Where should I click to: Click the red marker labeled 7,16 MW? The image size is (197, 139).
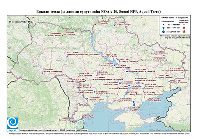(x=148, y=99)
